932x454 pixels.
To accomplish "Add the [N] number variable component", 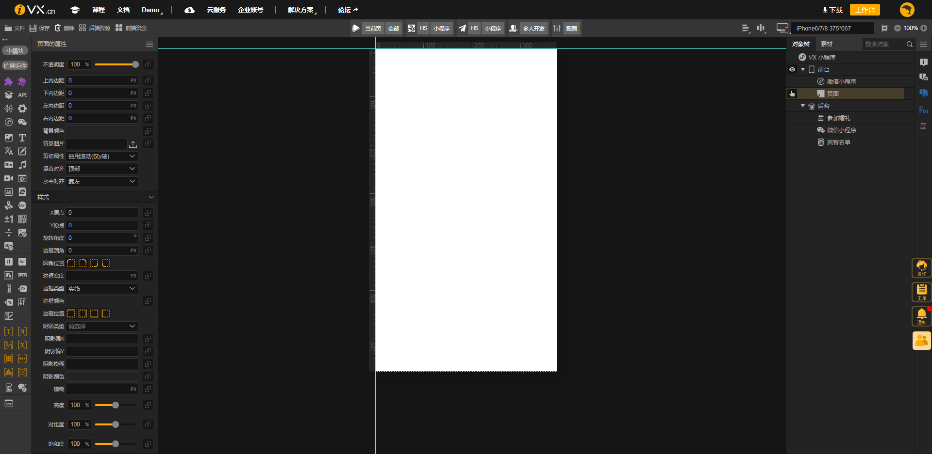I will [22, 331].
